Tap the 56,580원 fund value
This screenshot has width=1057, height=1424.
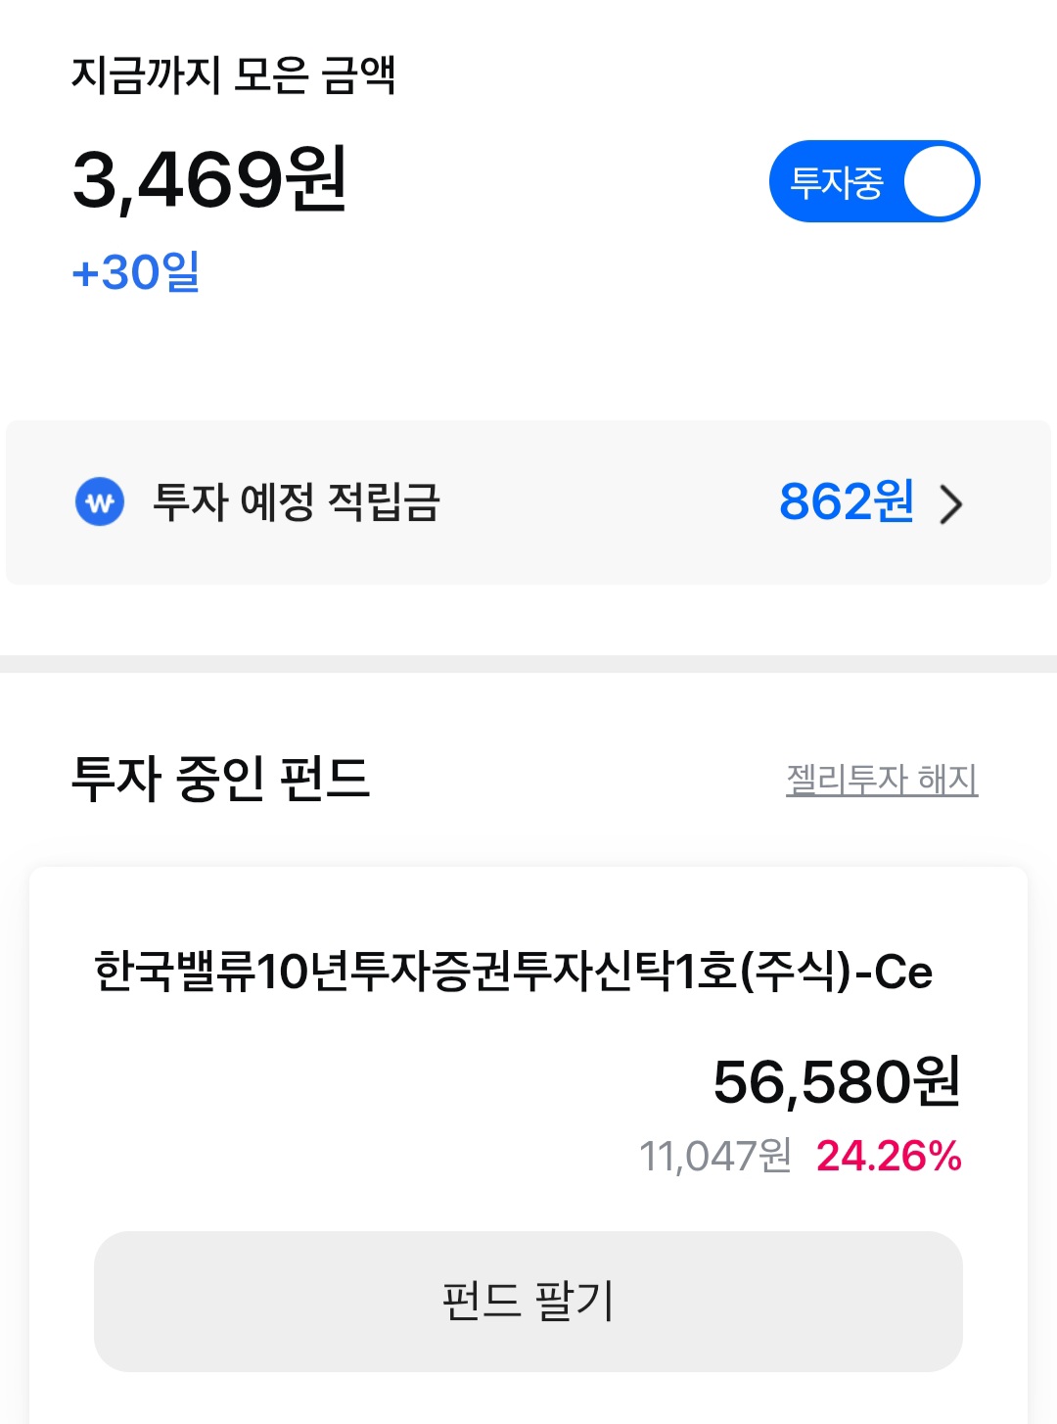point(837,1082)
